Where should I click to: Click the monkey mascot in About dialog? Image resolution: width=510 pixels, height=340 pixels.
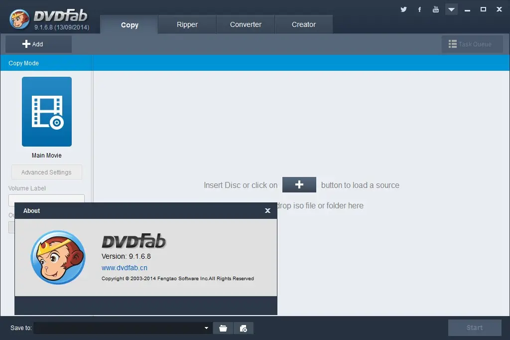point(58,257)
